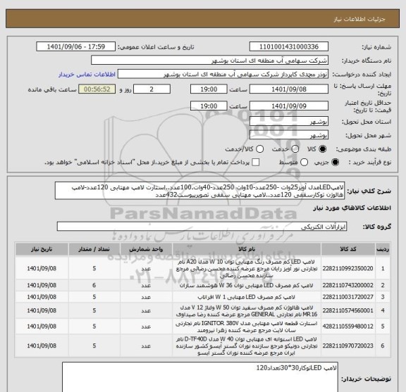
Task: Click the row 2 quantity value 6
Action: [x=94, y=285]
